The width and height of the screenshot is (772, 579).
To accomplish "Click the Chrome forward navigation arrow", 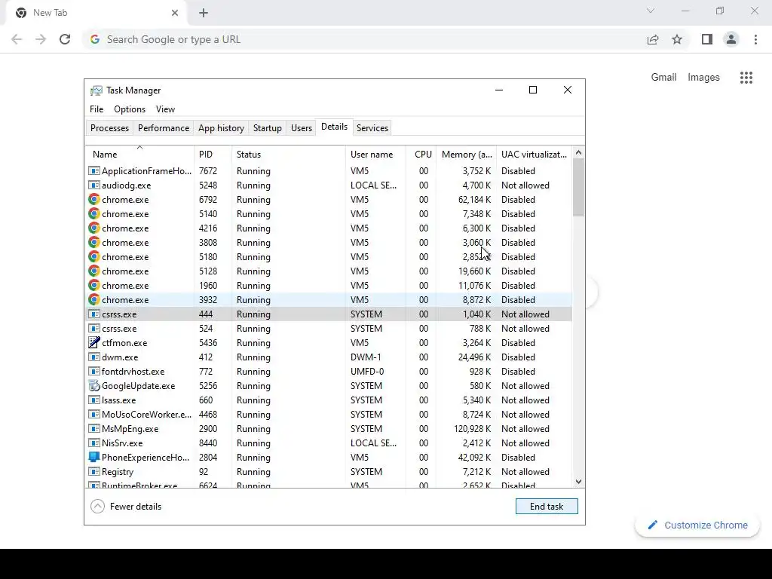I will (41, 39).
